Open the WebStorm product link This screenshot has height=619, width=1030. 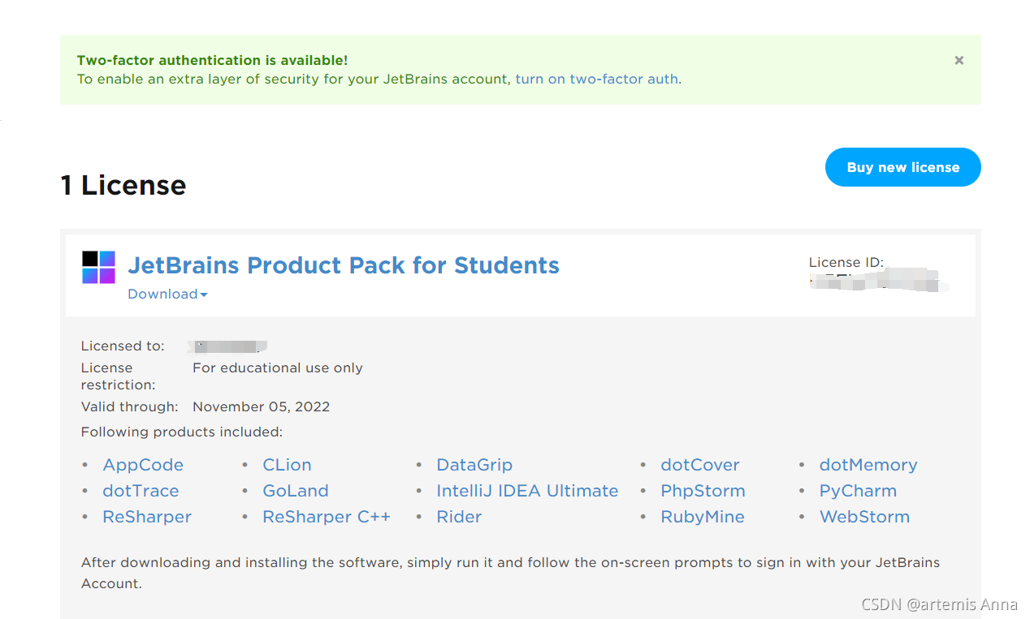click(864, 517)
